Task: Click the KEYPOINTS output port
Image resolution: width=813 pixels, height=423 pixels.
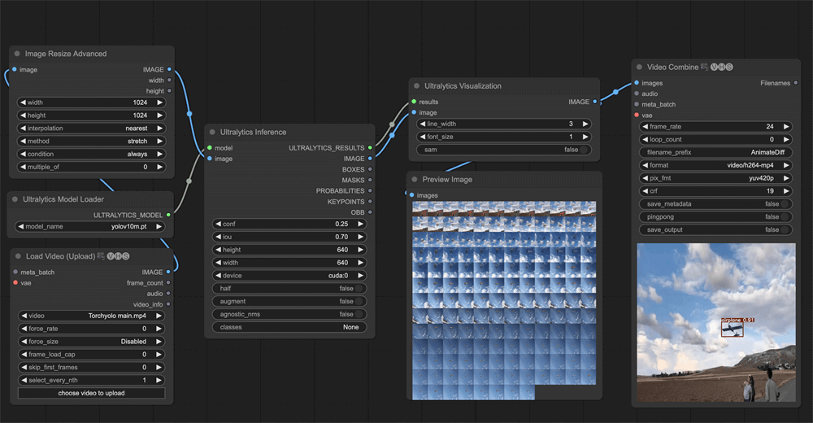Action: 370,202
